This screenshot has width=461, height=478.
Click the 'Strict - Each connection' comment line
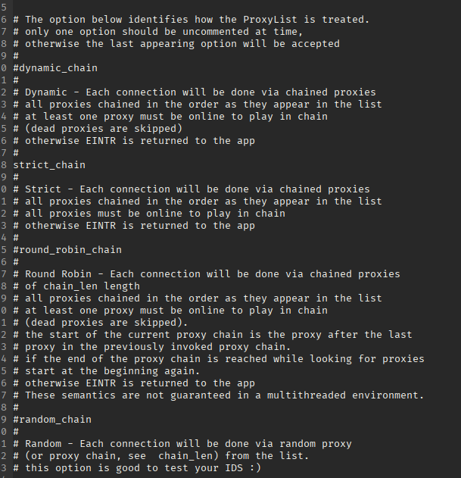tap(192, 189)
